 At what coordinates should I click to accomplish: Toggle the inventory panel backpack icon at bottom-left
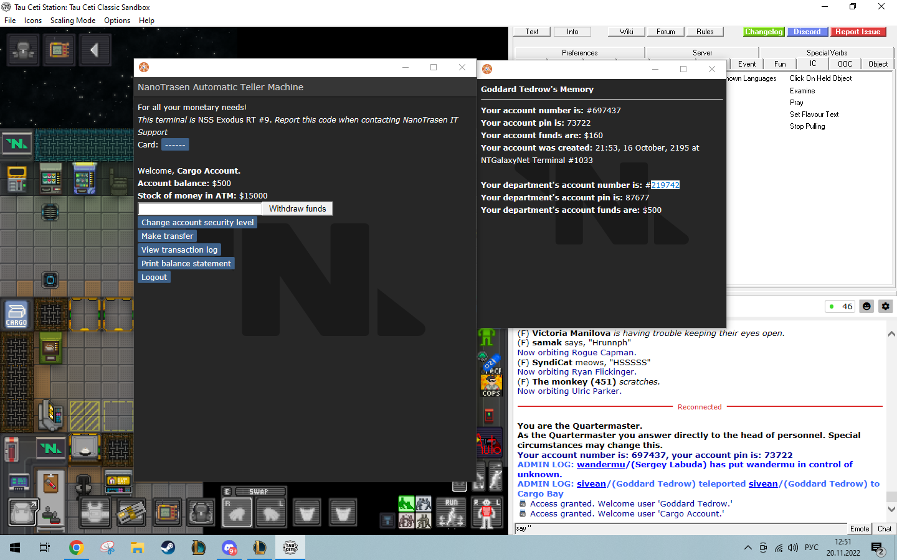(24, 513)
